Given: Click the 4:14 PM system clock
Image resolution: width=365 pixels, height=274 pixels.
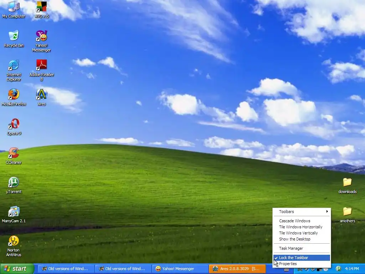Looking at the screenshot, I should point(352,269).
